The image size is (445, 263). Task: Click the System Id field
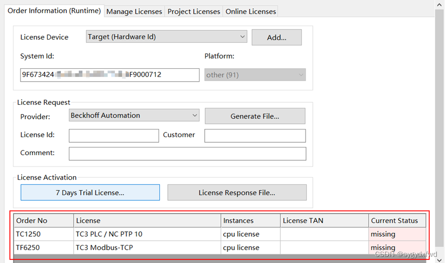tap(110, 75)
